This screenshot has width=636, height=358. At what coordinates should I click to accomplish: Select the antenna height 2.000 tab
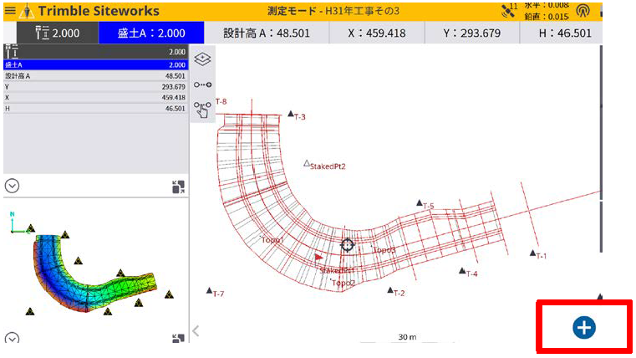[51, 33]
